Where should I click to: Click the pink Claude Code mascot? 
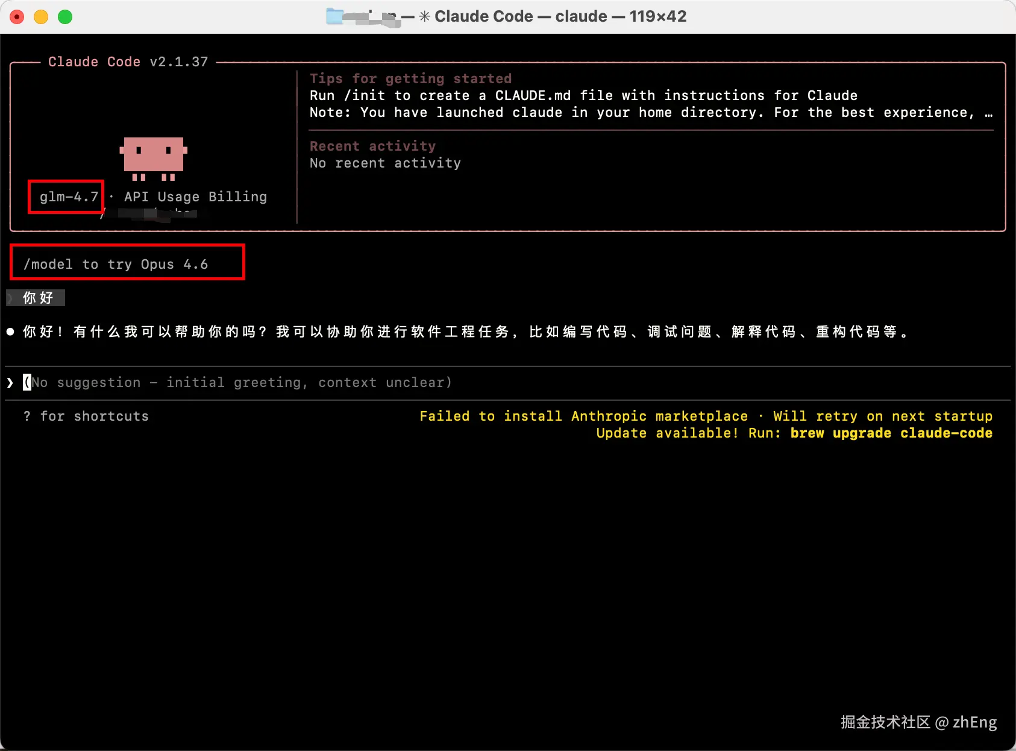pos(154,158)
